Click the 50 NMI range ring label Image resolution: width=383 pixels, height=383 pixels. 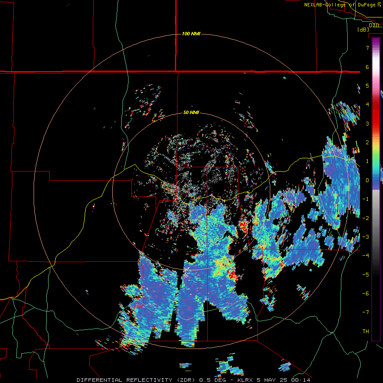point(191,113)
